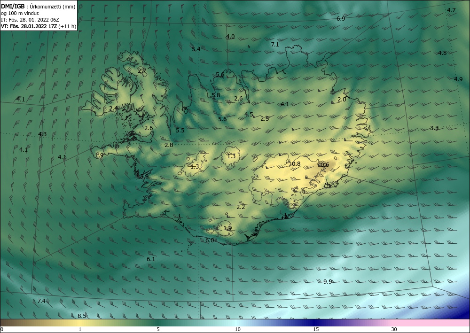
Task: Click the 2.5 value on the map
Action: point(265,118)
